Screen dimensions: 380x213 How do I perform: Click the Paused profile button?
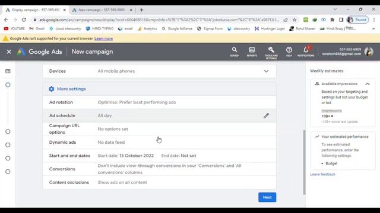click(357, 20)
